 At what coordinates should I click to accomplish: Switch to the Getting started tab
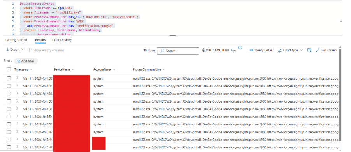[x=16, y=40]
